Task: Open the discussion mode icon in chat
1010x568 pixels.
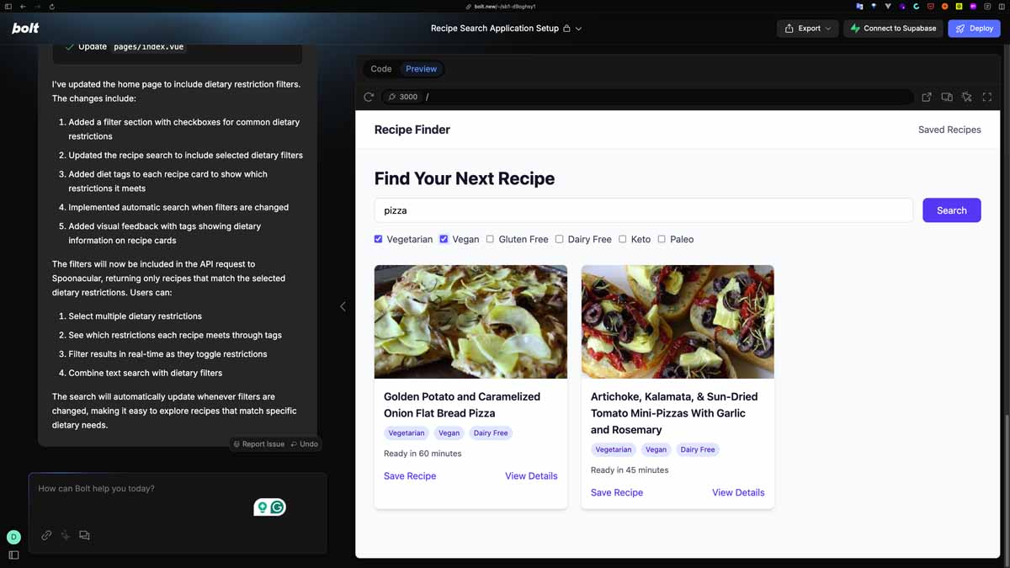Action: [84, 535]
